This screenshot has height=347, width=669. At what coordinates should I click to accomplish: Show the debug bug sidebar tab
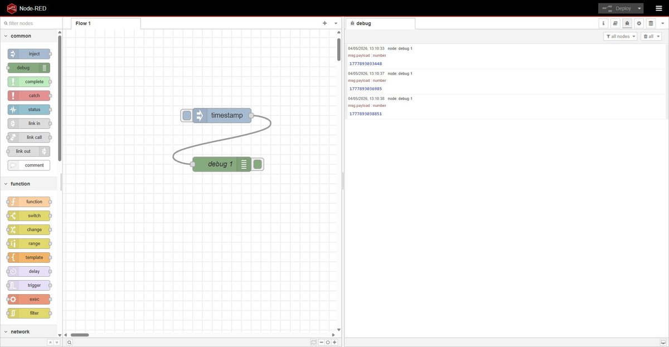pyautogui.click(x=627, y=23)
